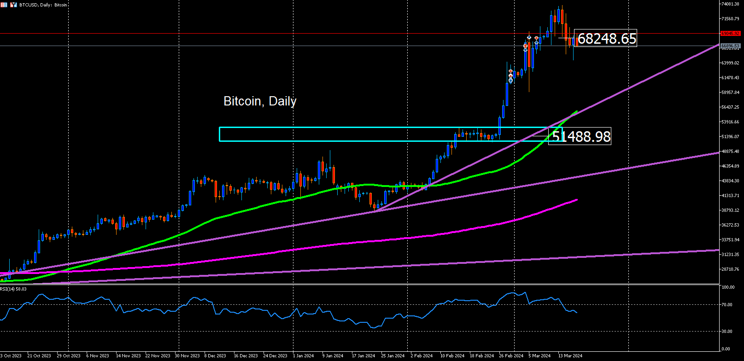The height and width of the screenshot is (361, 744).
Task: Click the RSI 30.00 scale label
Action: tap(727, 331)
